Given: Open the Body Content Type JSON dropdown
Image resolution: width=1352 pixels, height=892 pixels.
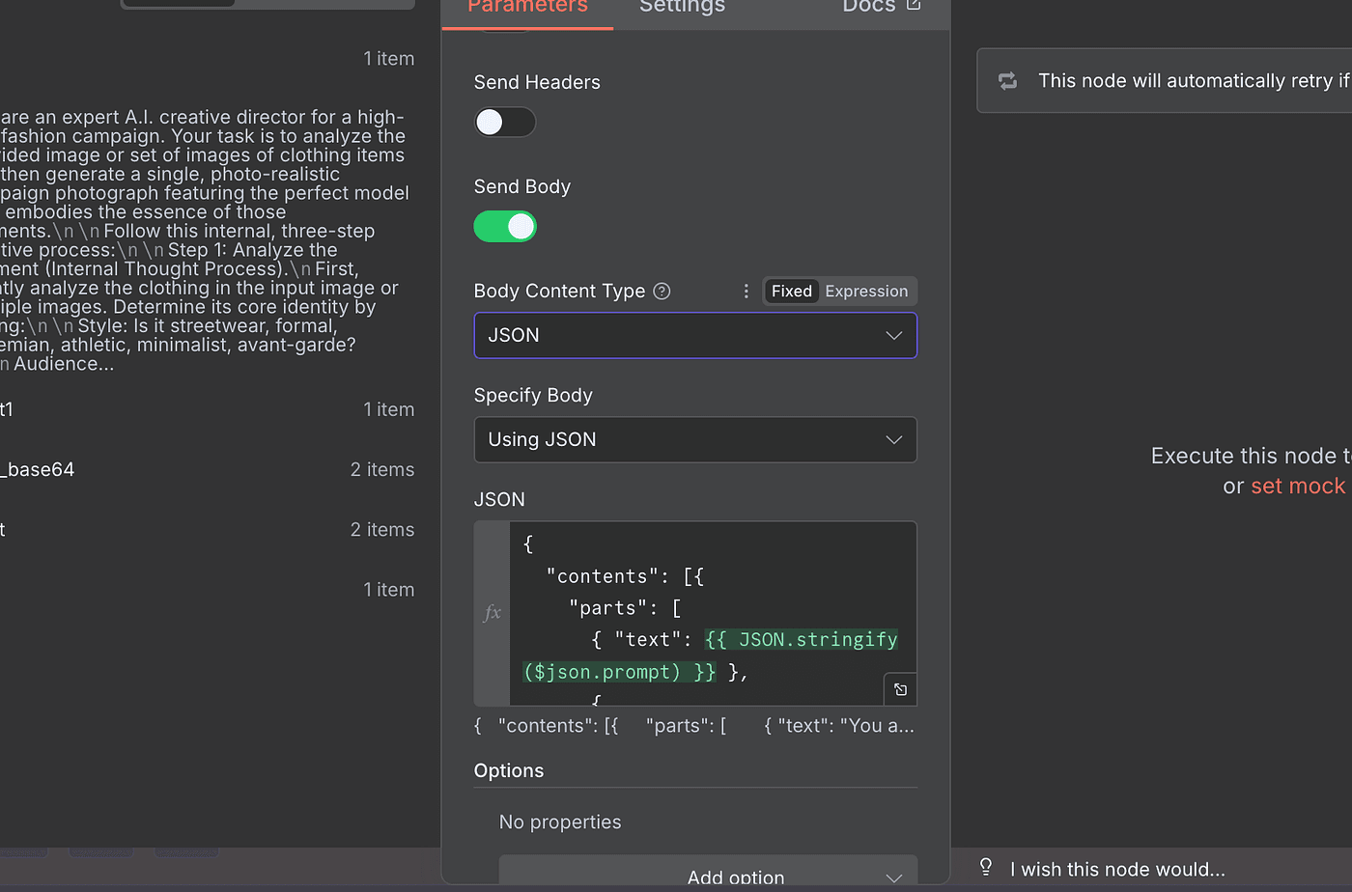Looking at the screenshot, I should 694,336.
